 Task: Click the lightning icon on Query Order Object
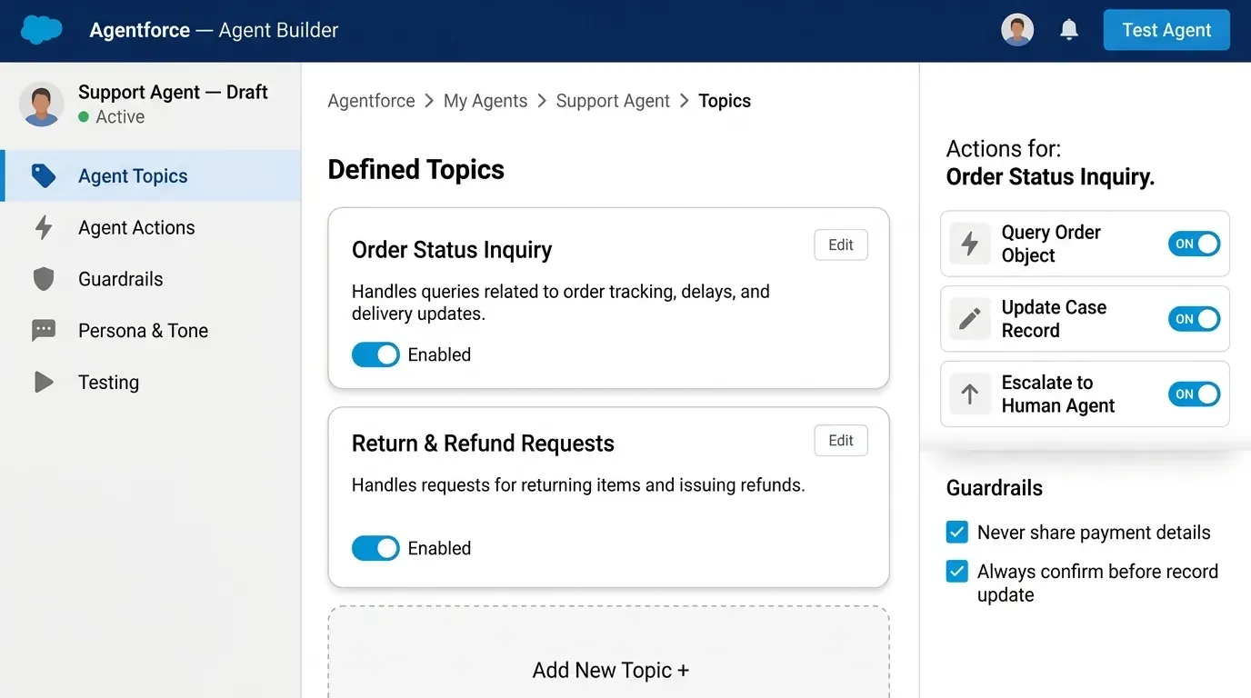[969, 244]
